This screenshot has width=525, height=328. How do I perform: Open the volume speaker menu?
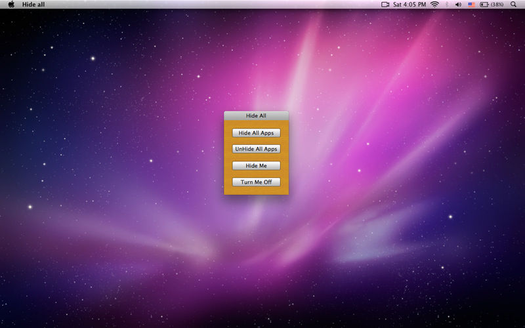click(x=458, y=5)
